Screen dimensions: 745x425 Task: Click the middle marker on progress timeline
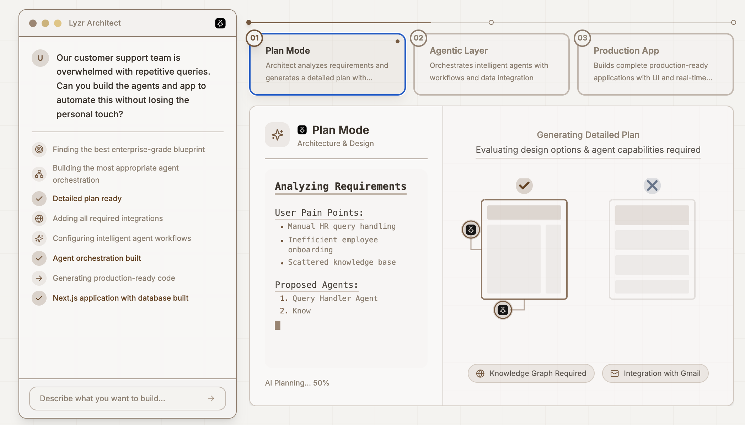click(x=491, y=22)
